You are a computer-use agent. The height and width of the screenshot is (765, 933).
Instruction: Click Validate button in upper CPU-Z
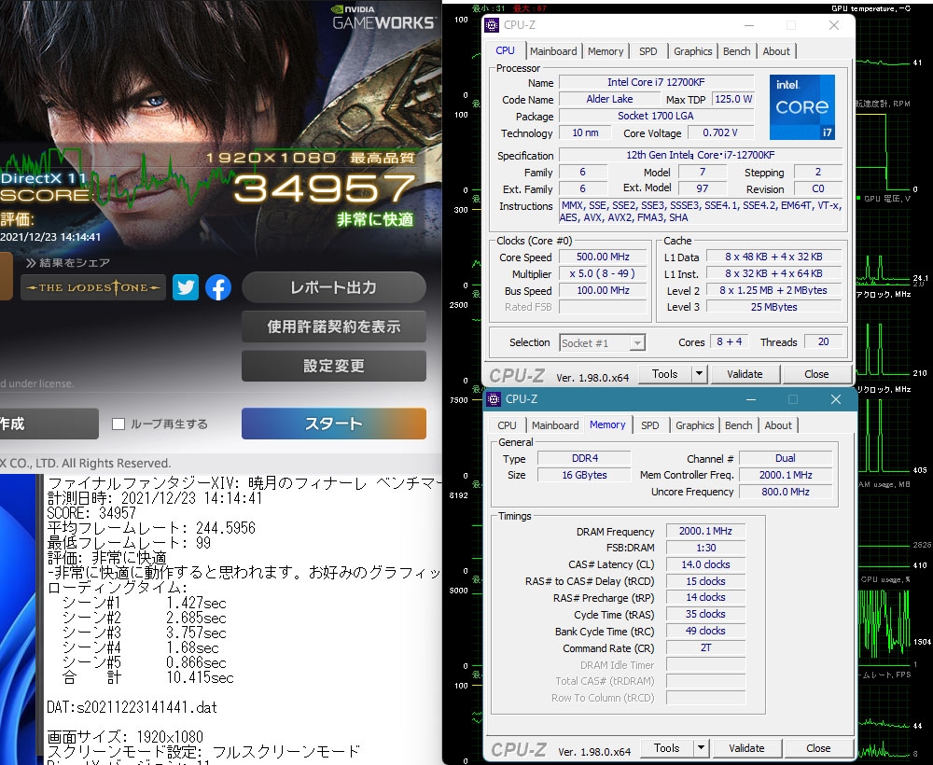(x=745, y=374)
